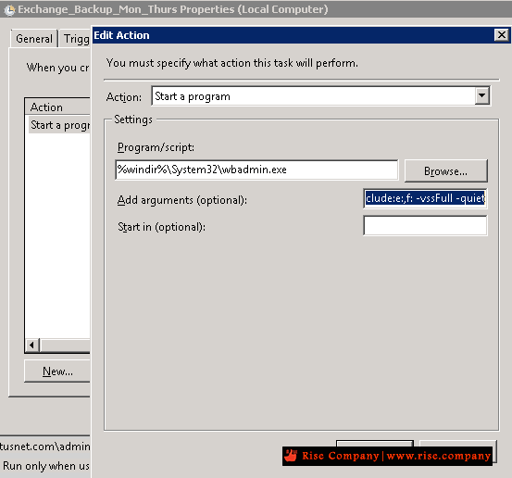Switch to the General tab
This screenshot has height=478, width=512.
34,39
